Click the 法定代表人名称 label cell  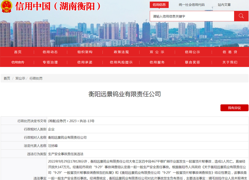tap(24, 146)
